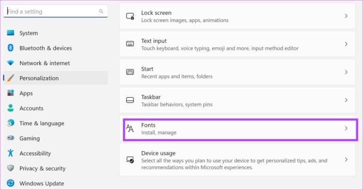Click the Privacy & security shield icon
Image resolution: width=363 pixels, height=190 pixels.
click(x=10, y=168)
